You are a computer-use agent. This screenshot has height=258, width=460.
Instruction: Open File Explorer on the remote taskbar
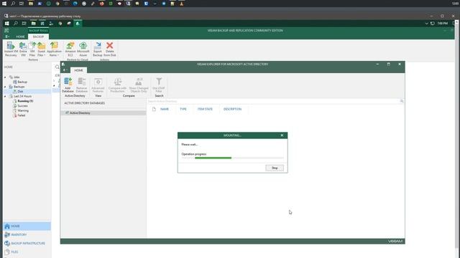[x=34, y=24]
